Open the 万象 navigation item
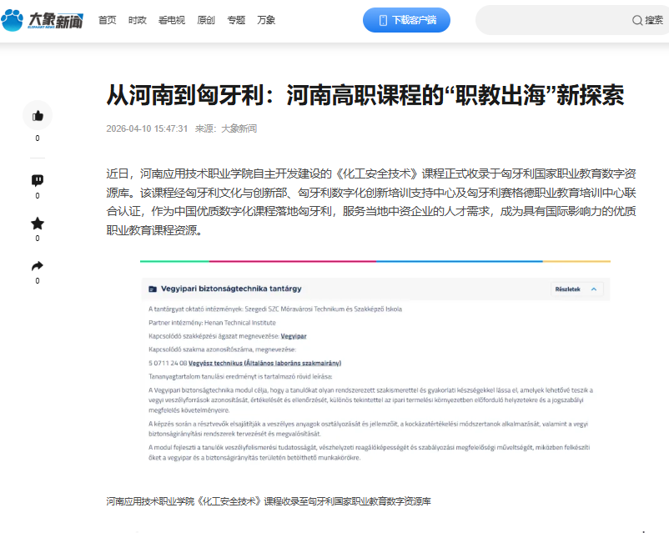This screenshot has width=669, height=533. pyautogui.click(x=266, y=20)
